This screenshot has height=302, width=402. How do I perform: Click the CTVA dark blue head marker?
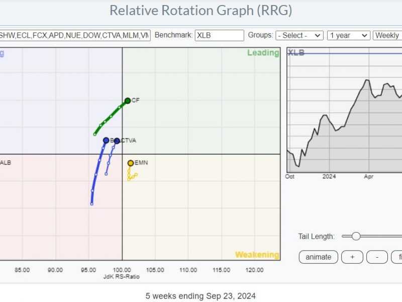pos(117,141)
